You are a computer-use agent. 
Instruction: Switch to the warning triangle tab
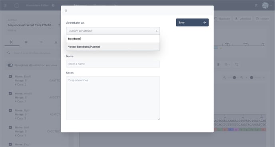pyautogui.click(x=56, y=42)
